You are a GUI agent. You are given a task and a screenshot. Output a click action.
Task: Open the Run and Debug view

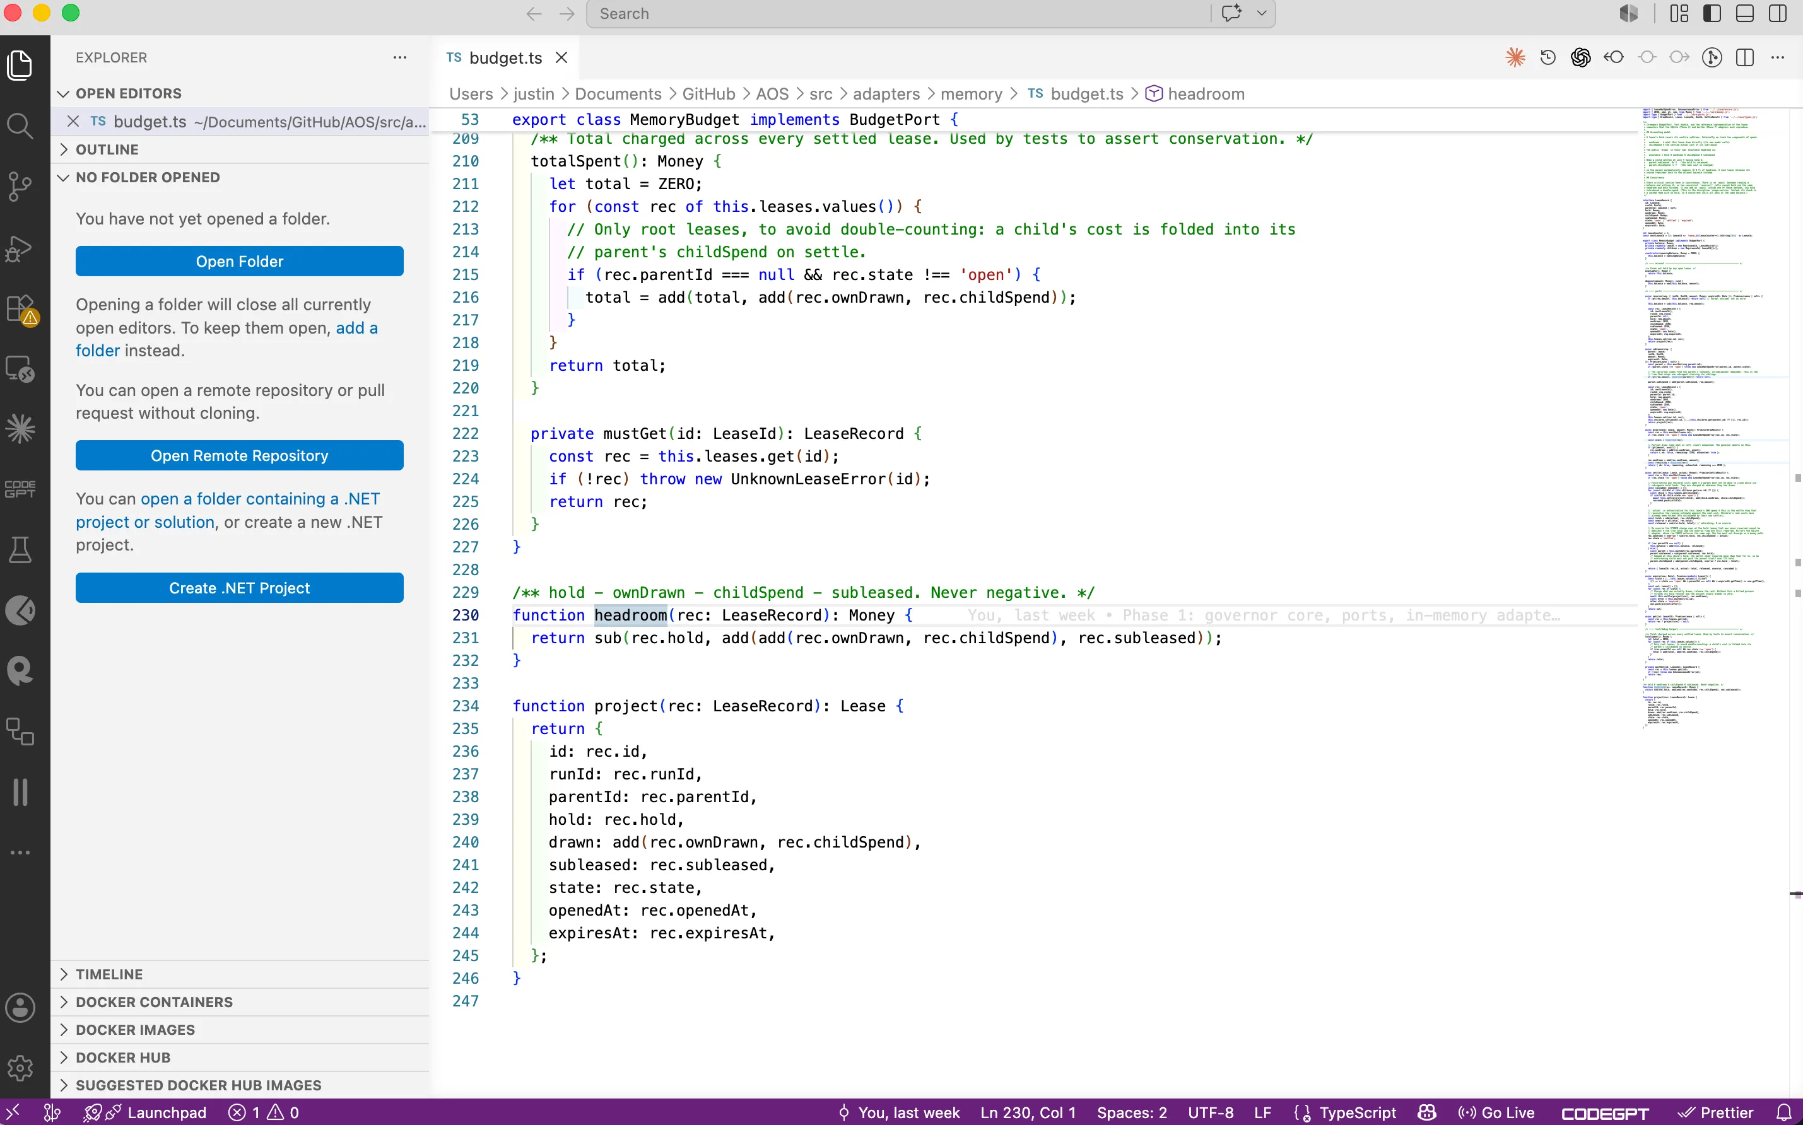click(x=20, y=248)
